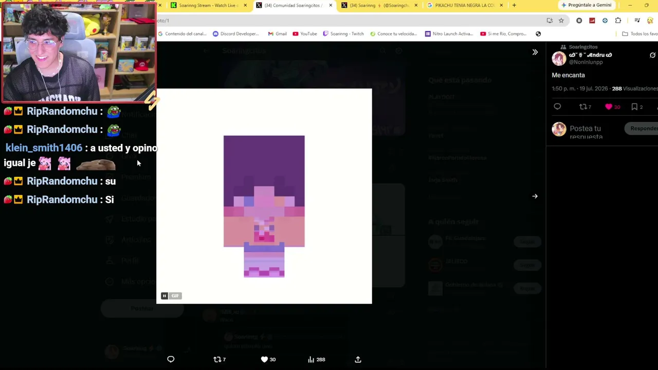
Task: Open the blue circular extension icon
Action: [x=605, y=21]
